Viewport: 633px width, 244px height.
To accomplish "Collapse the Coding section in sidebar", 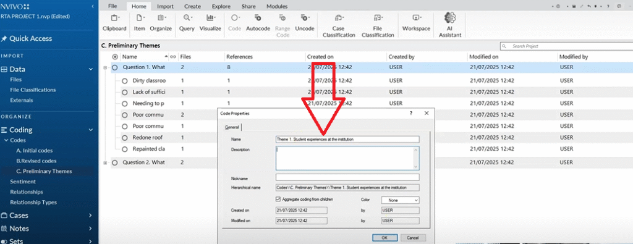I will [x=91, y=130].
